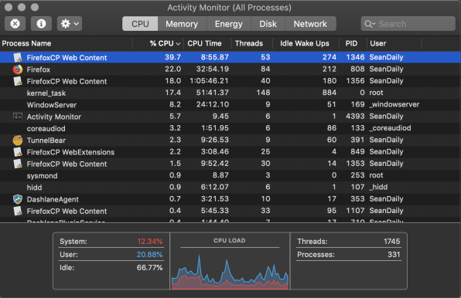The height and width of the screenshot is (298, 461).
Task: Sort by CPU Time column header
Action: [207, 43]
